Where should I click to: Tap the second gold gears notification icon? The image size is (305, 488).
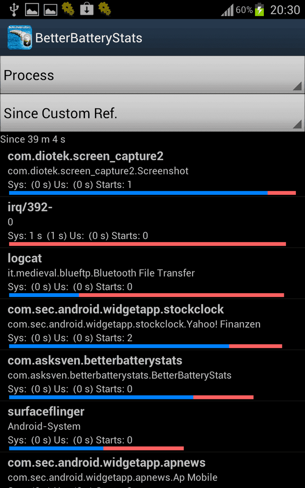tap(104, 9)
